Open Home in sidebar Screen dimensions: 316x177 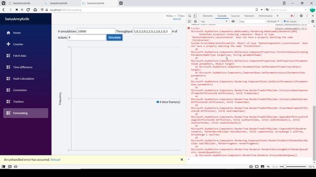[26, 33]
